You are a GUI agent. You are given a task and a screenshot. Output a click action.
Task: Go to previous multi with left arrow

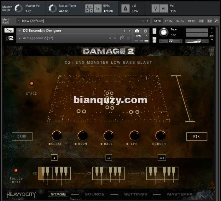tap(143, 21)
